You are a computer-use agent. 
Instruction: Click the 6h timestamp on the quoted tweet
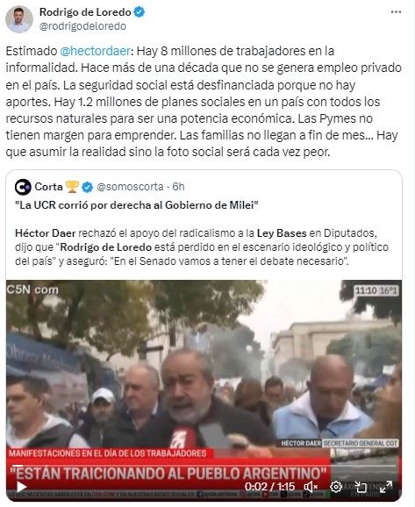[x=178, y=187]
